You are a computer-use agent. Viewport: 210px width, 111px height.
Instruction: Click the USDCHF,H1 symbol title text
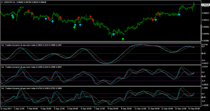9,2
